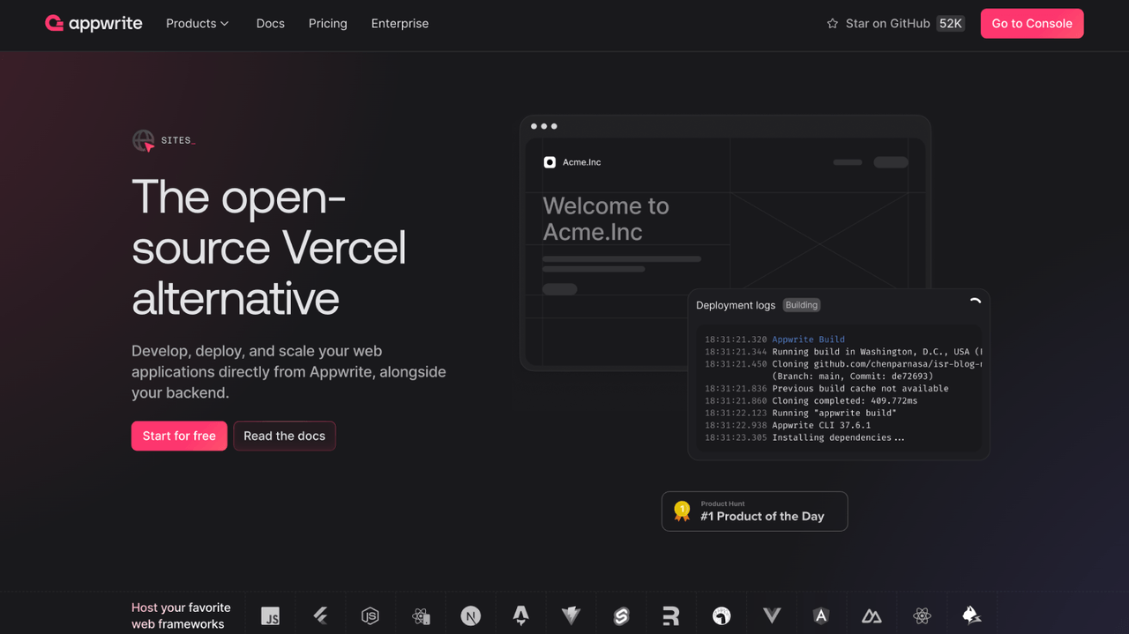This screenshot has height=634, width=1129.
Task: Select the Svelte framework icon
Action: click(621, 615)
